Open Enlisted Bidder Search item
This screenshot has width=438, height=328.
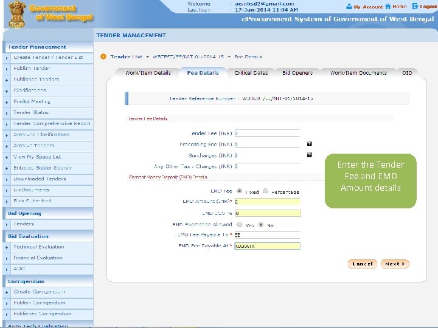(x=42, y=168)
